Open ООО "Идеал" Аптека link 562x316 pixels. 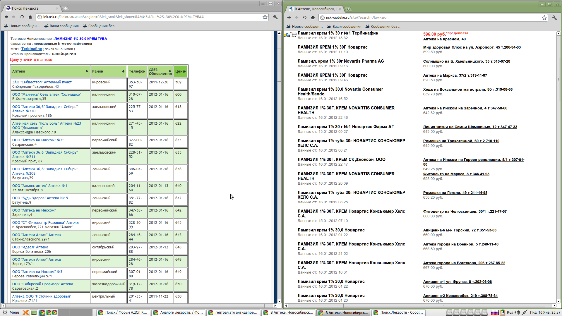(x=30, y=247)
